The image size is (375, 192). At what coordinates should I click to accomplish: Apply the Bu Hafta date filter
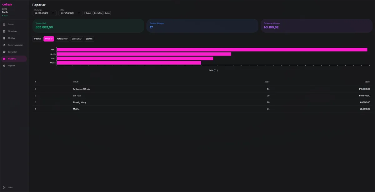pos(98,13)
